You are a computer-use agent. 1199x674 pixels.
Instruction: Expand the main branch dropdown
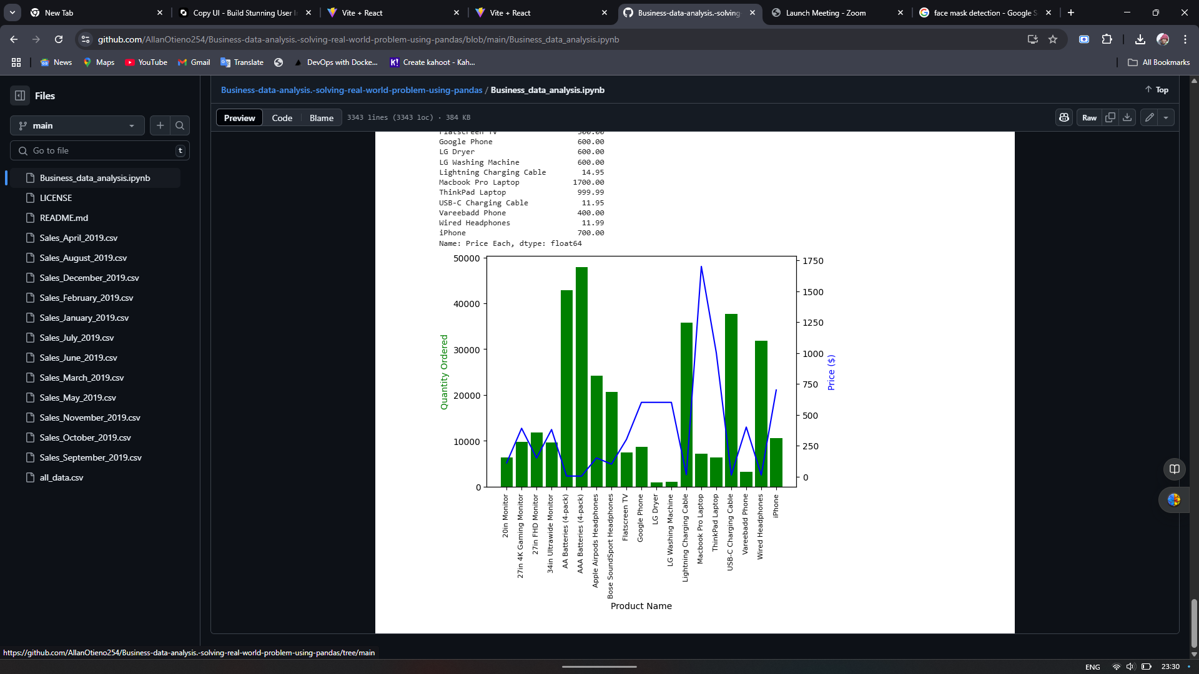click(x=77, y=125)
